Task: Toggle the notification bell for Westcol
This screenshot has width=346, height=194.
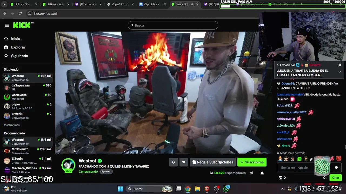Action: point(173,162)
